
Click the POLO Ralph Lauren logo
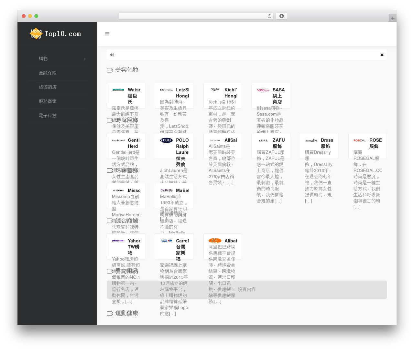(167, 140)
